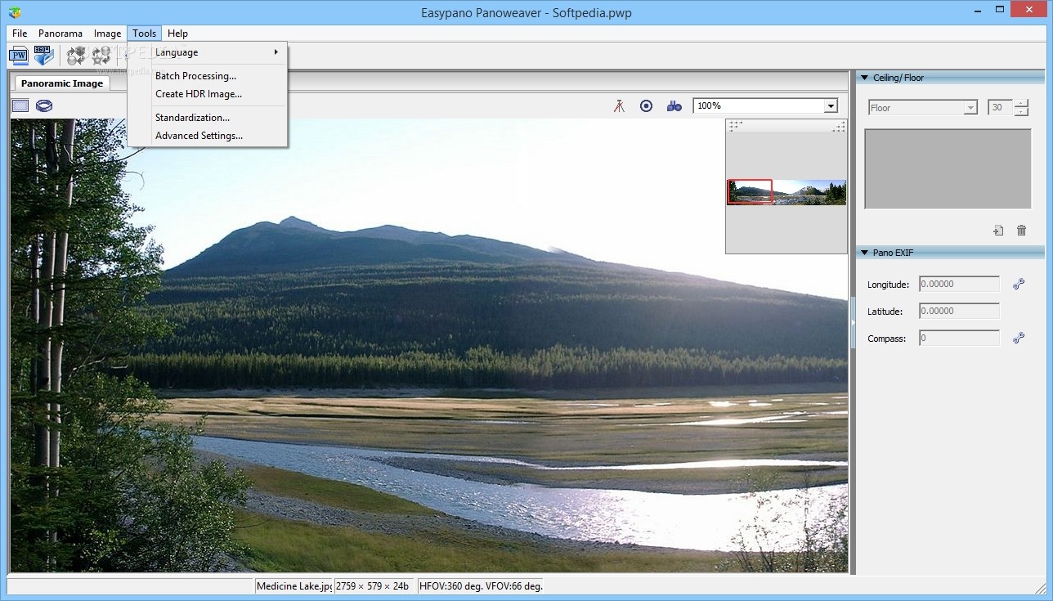1053x601 pixels.
Task: Select the flat rectangle view icon
Action: click(20, 105)
